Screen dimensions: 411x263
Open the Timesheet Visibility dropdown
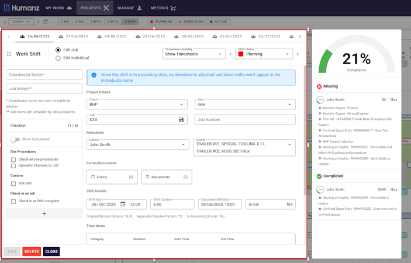coord(194,54)
